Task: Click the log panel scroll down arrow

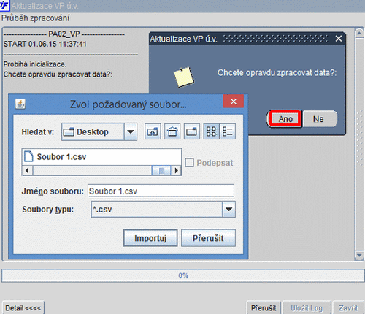Action: coord(359,256)
